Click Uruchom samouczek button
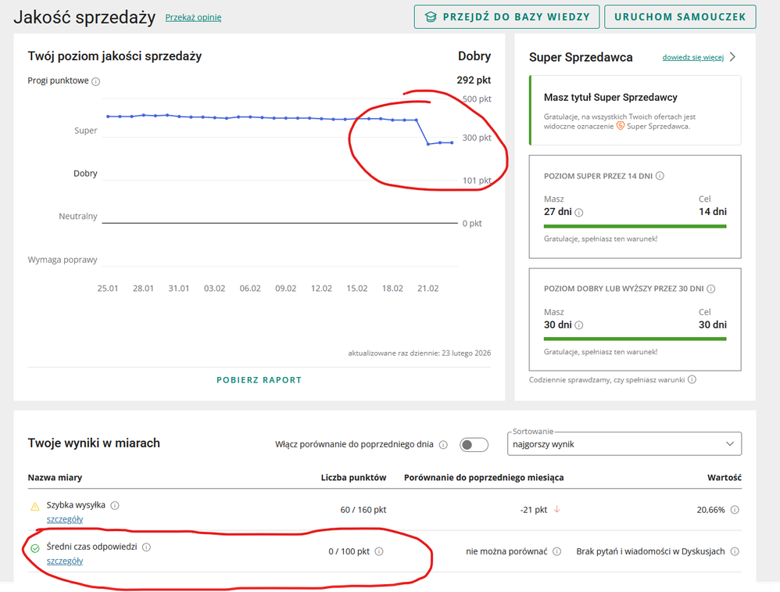The image size is (780, 592). (680, 16)
